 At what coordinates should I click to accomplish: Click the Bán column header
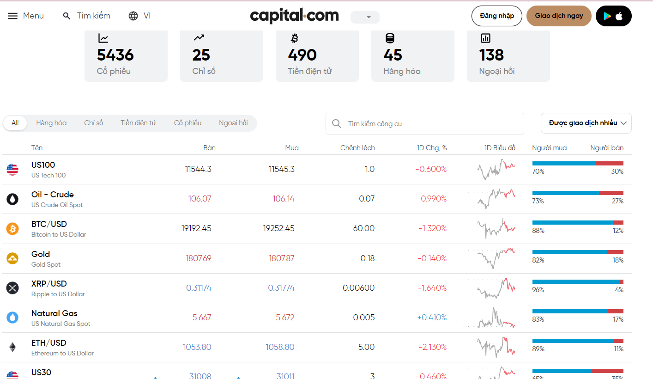pos(209,148)
